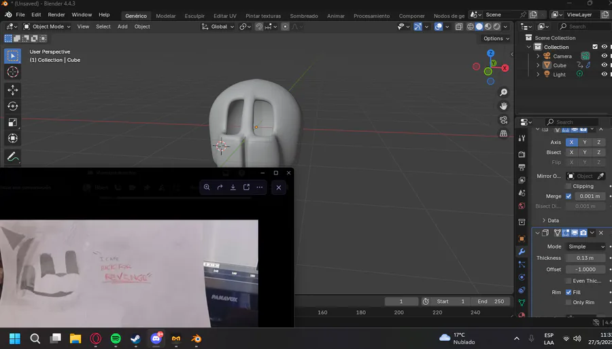Open the View Layer properties tab
This screenshot has height=349, width=612.
tap(522, 180)
